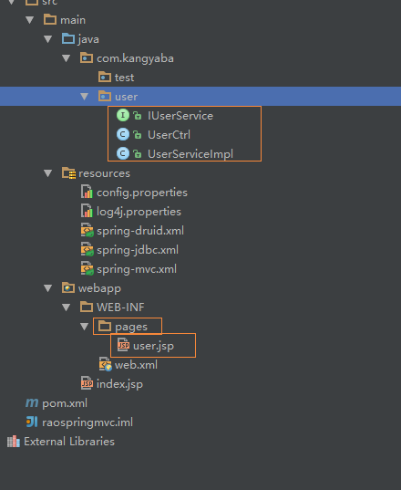Collapse the main folder arrow
This screenshot has height=490, width=401.
pos(30,20)
